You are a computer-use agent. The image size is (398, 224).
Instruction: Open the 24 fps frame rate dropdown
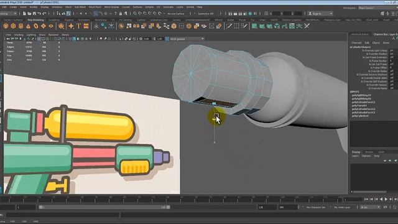point(370,207)
